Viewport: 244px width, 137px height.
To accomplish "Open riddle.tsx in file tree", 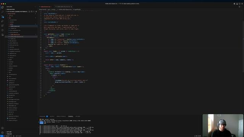I will [x=13, y=39].
